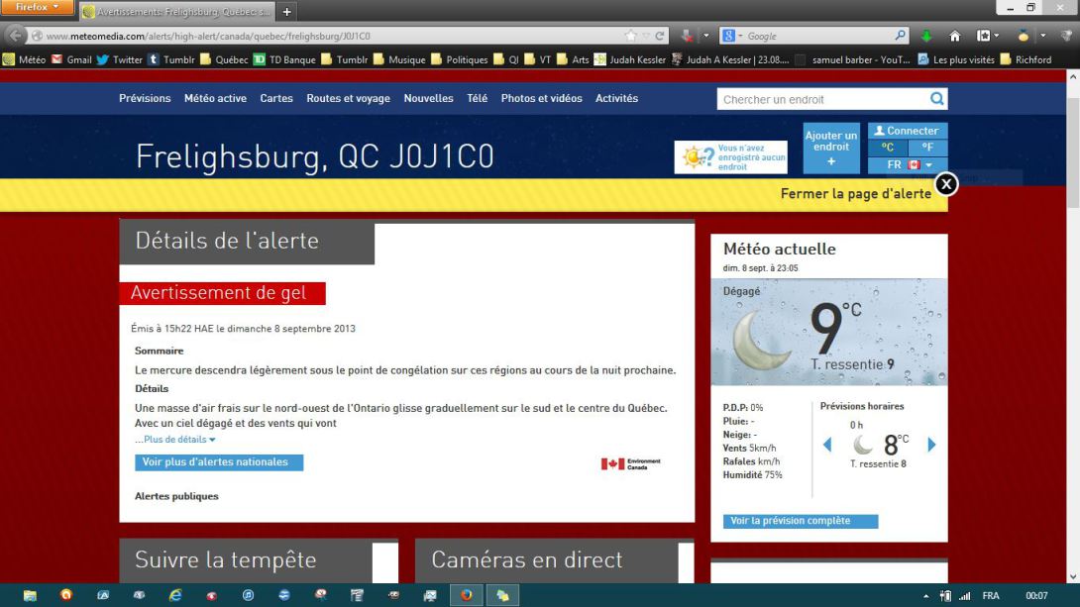Click the Chercher un endroit search field
The image size is (1080, 607).
[820, 99]
